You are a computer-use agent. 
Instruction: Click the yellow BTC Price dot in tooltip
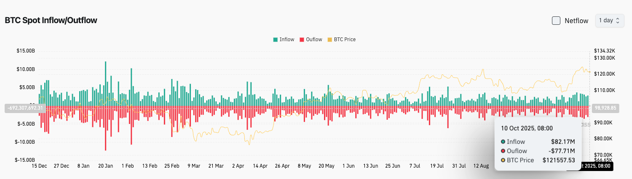[x=503, y=160]
